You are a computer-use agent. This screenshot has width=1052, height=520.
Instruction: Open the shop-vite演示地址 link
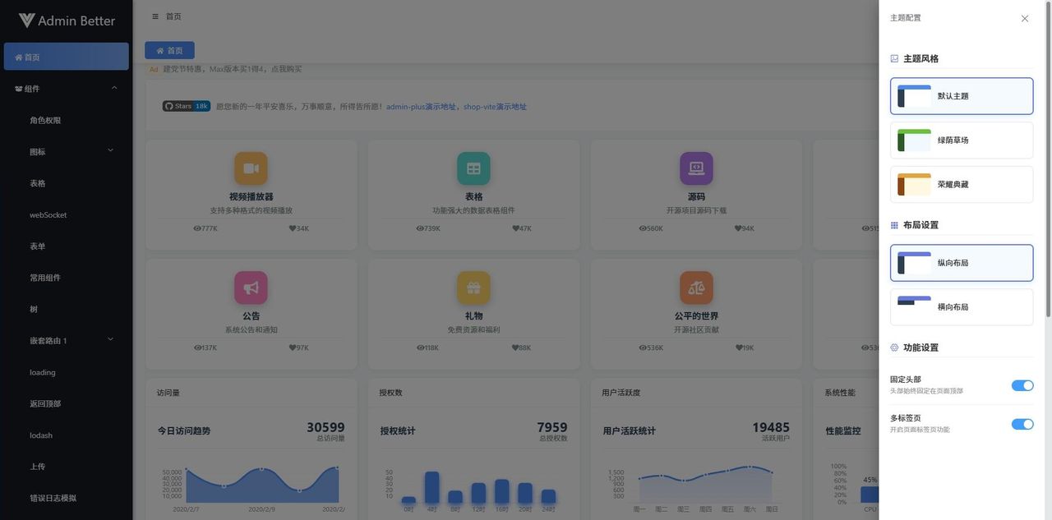tap(495, 104)
